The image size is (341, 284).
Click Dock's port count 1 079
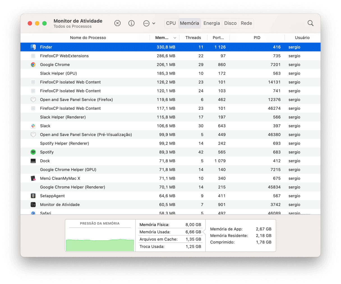click(220, 161)
